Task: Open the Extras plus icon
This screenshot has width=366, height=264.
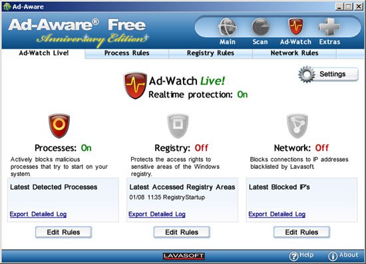Action: pyautogui.click(x=329, y=27)
